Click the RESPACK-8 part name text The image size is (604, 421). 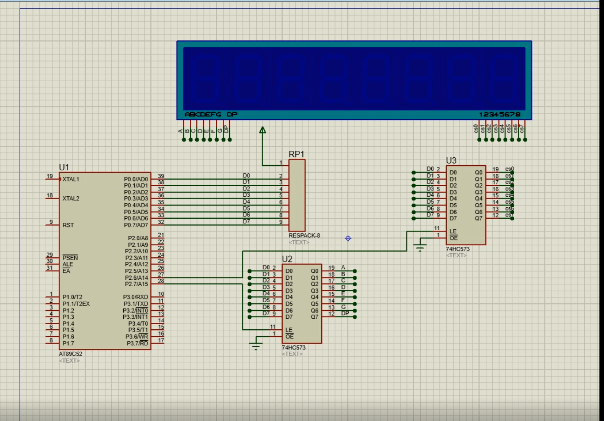(x=304, y=236)
